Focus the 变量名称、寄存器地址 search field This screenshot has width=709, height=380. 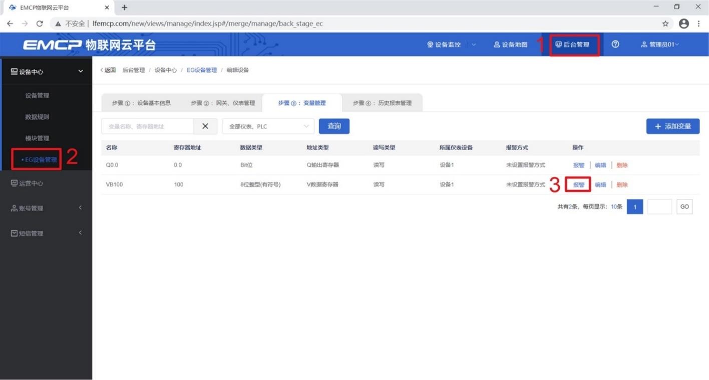tap(148, 126)
